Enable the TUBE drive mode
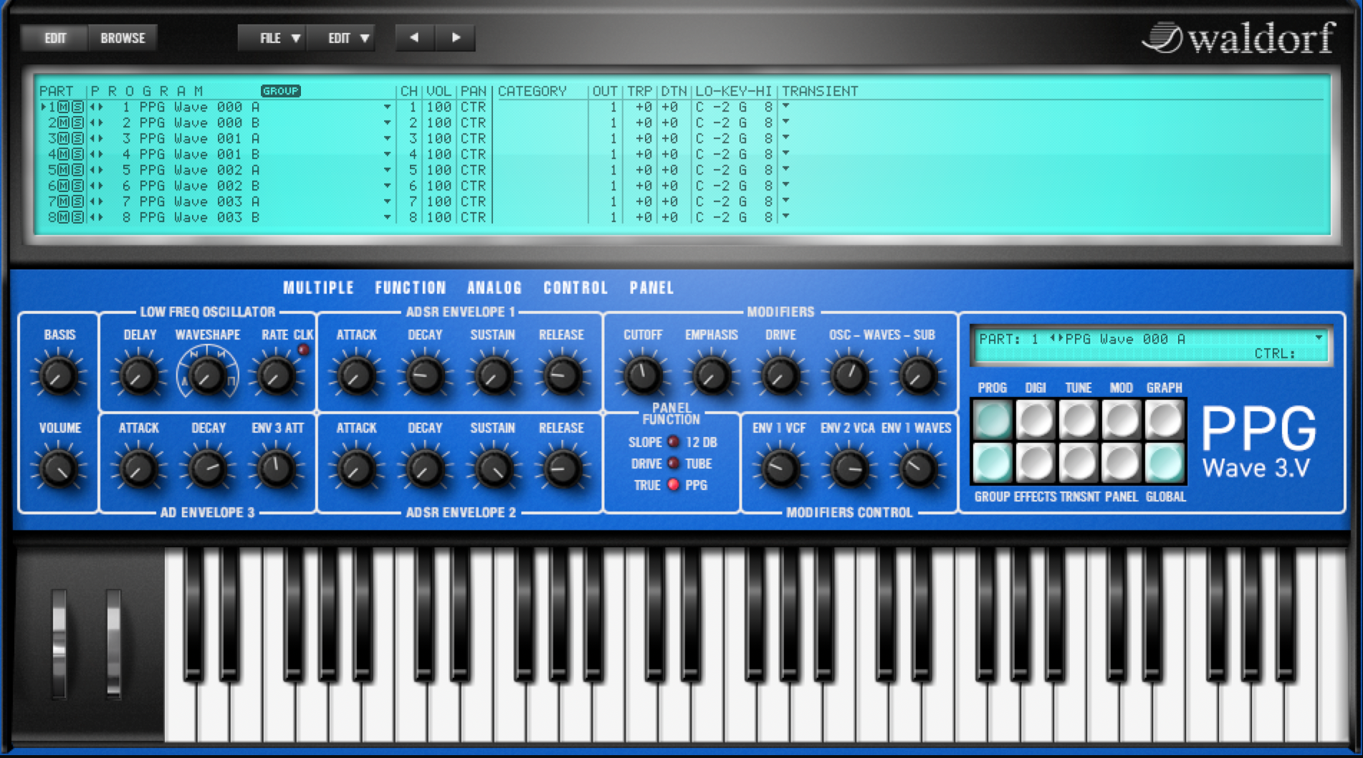 [674, 464]
